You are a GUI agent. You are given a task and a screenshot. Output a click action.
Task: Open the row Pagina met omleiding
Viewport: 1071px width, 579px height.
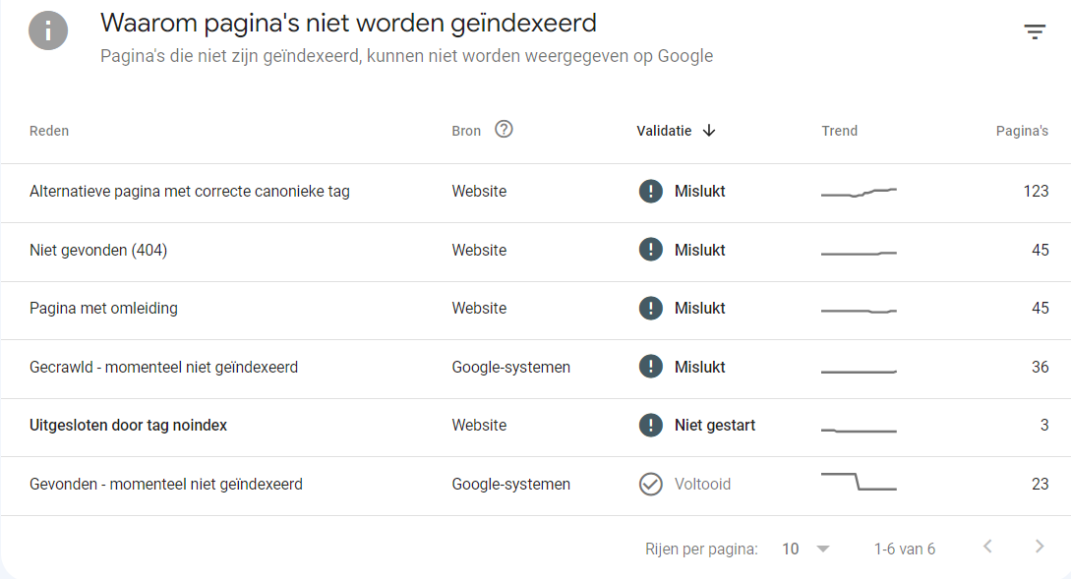[x=535, y=310]
